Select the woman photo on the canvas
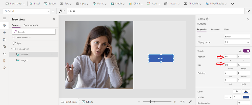 point(99,55)
